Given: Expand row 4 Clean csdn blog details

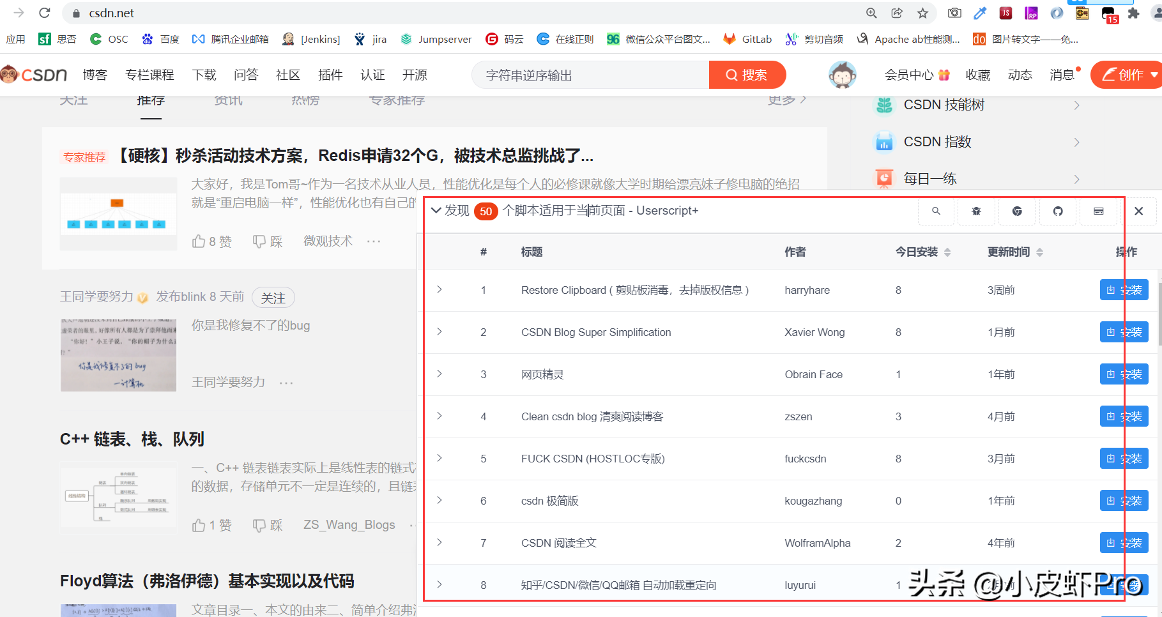Looking at the screenshot, I should pyautogui.click(x=440, y=416).
